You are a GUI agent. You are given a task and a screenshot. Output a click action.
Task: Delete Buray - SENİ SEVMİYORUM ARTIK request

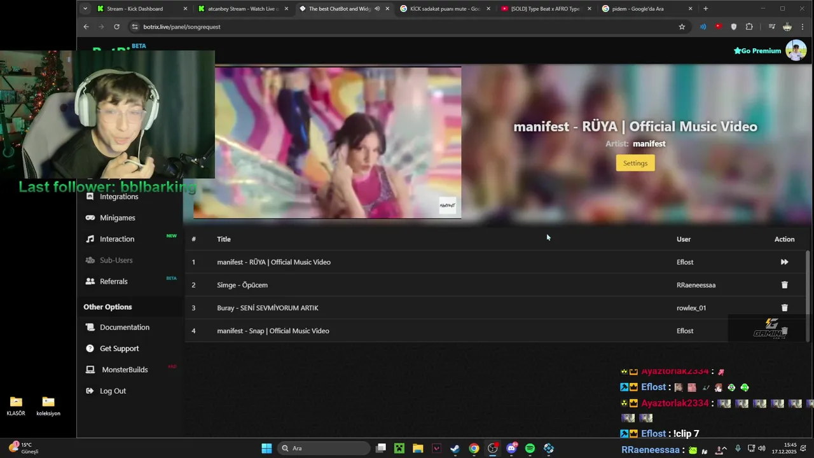tap(784, 308)
